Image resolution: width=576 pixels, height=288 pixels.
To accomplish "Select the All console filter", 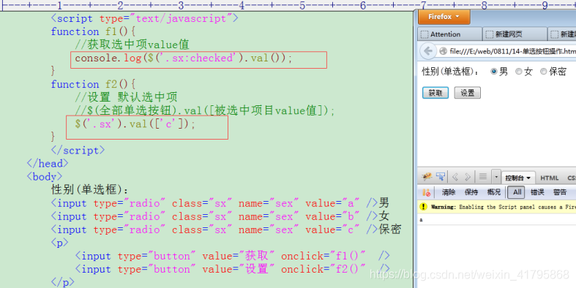I will point(517,192).
